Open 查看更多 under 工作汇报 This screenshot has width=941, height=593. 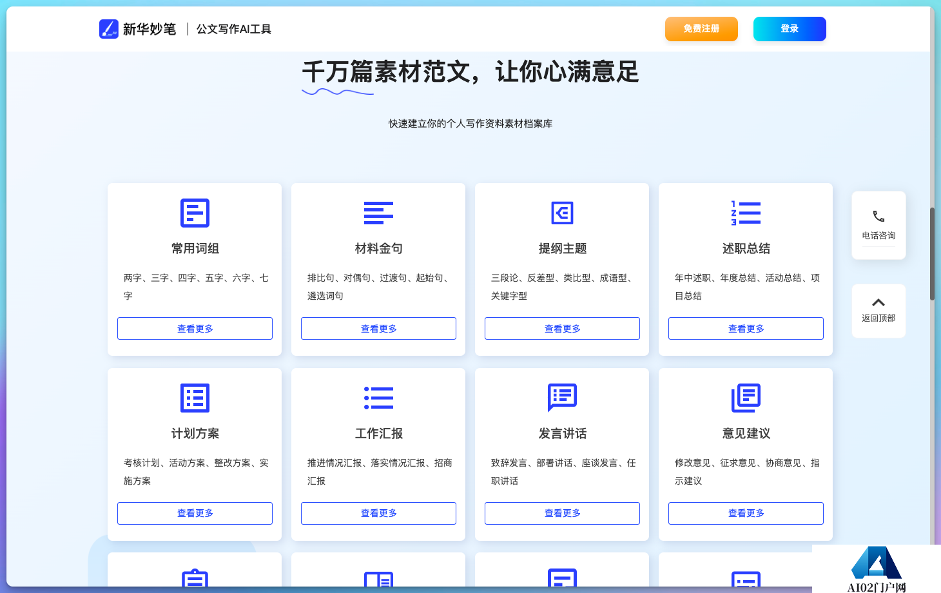[x=378, y=513]
